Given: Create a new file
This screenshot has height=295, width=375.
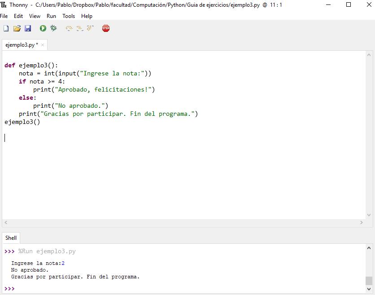Looking at the screenshot, I should coord(5,28).
